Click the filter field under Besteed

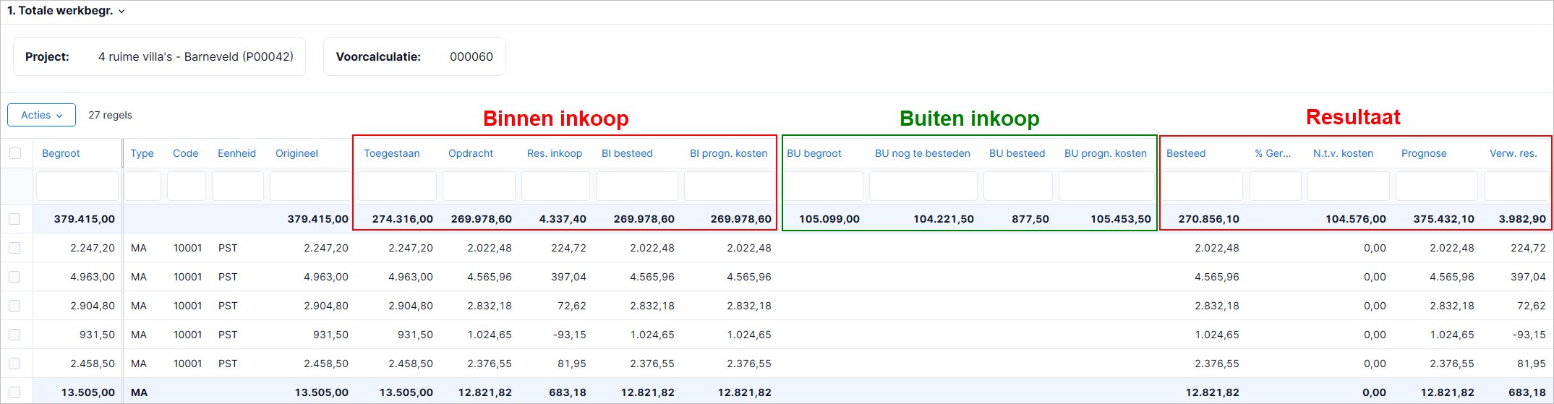[x=1202, y=186]
